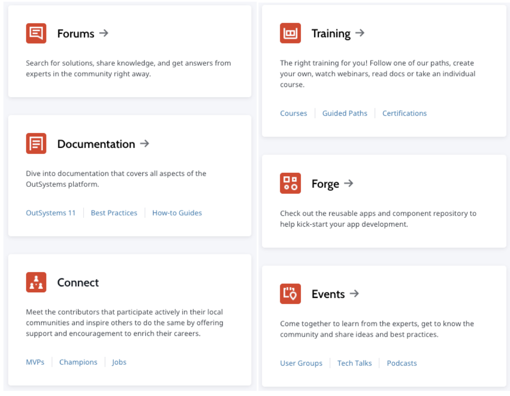Open the Podcasts link
This screenshot has width=510, height=396.
(x=402, y=364)
